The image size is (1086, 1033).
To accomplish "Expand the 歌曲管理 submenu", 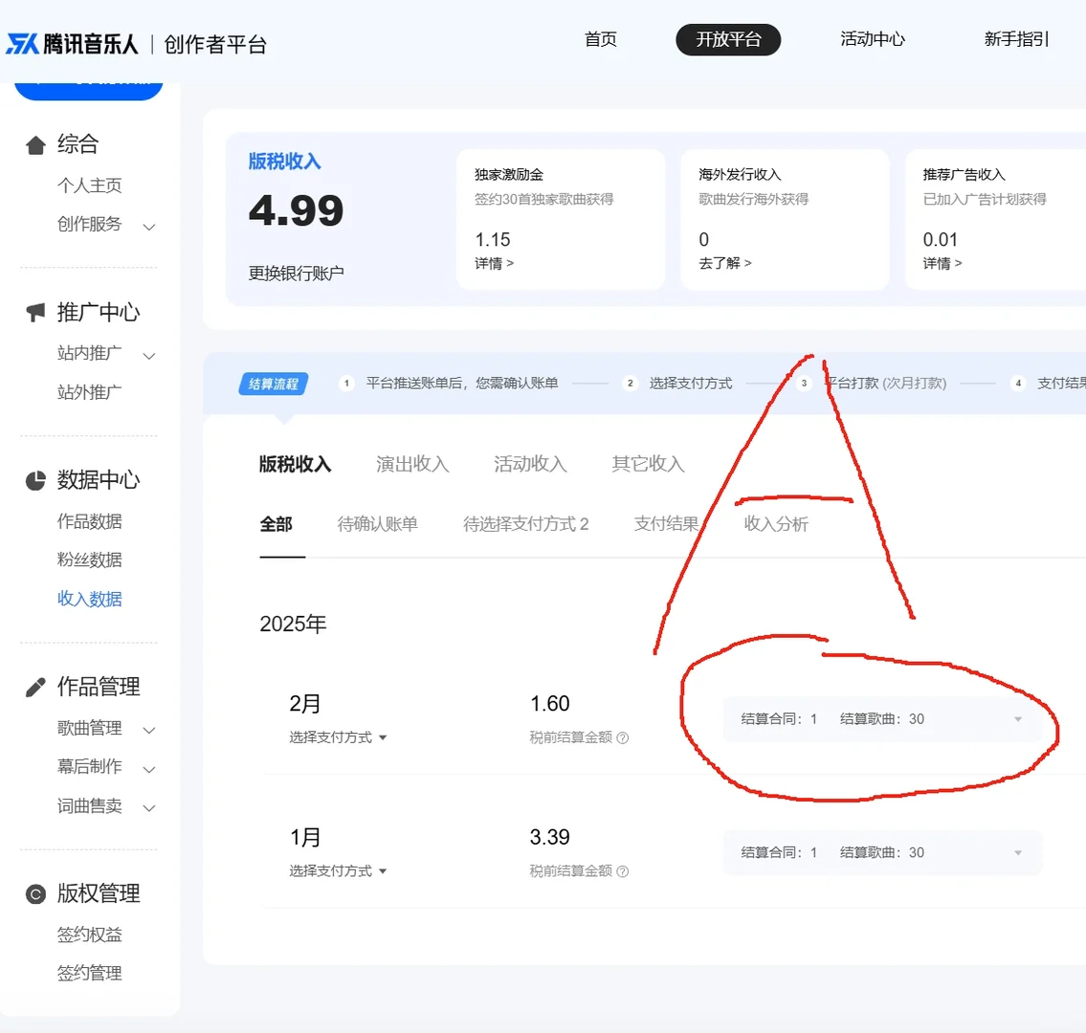I will (149, 728).
